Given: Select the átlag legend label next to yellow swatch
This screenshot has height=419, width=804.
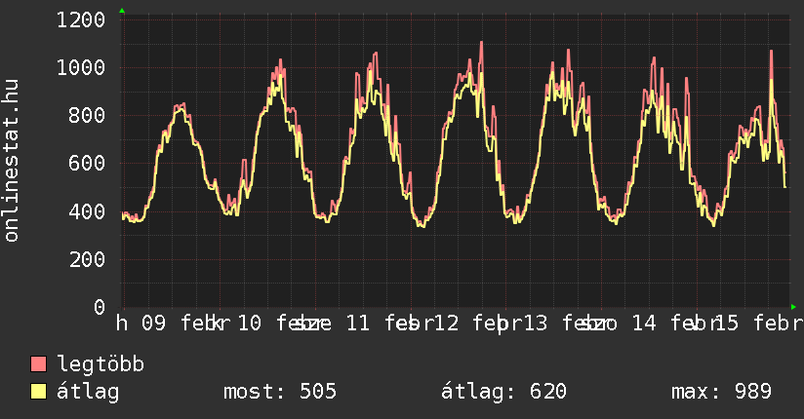Looking at the screenshot, I should coord(89,393).
